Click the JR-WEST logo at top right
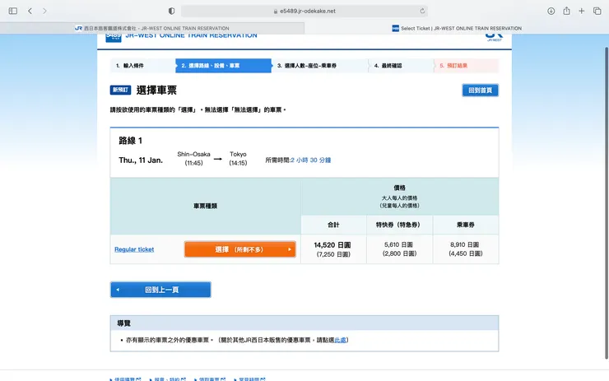The image size is (609, 381). pyautogui.click(x=493, y=35)
